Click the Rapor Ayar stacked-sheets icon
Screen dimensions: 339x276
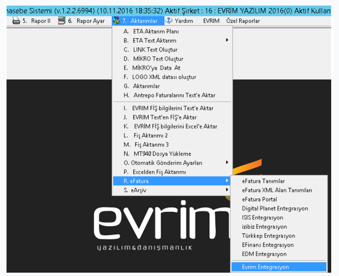point(61,21)
